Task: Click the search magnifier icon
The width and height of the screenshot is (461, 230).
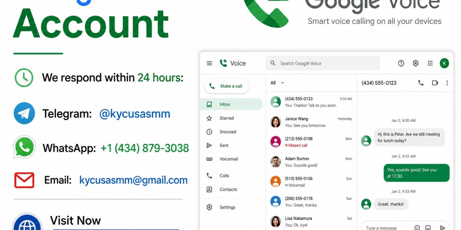Action: tap(273, 63)
